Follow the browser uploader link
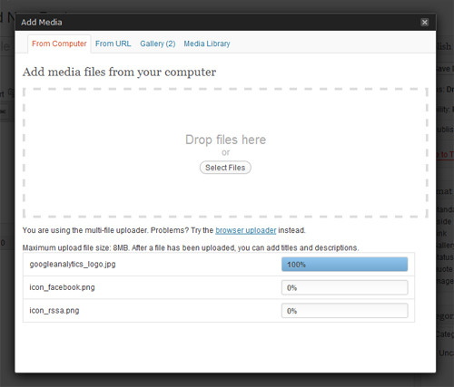 point(246,230)
